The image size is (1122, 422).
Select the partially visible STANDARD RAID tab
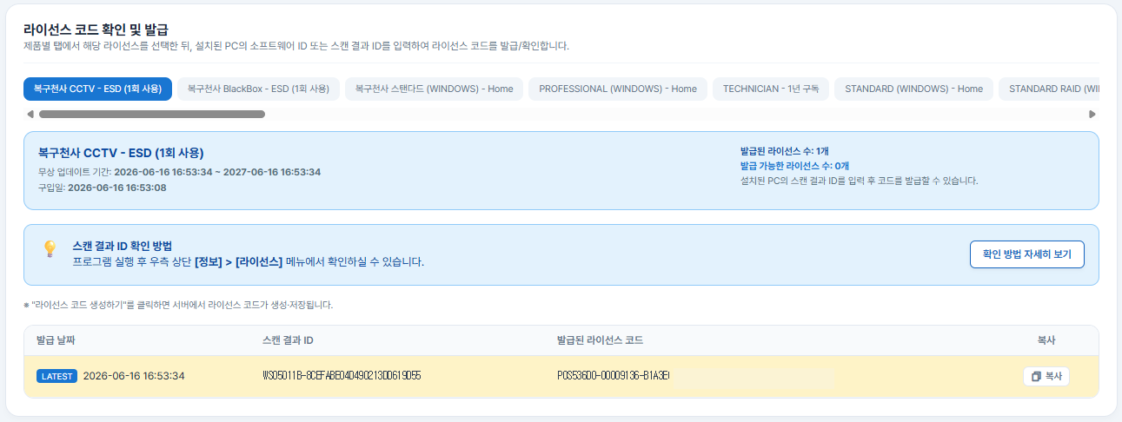coord(1049,89)
